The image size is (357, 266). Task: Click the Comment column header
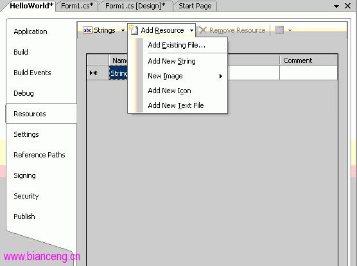coord(308,60)
